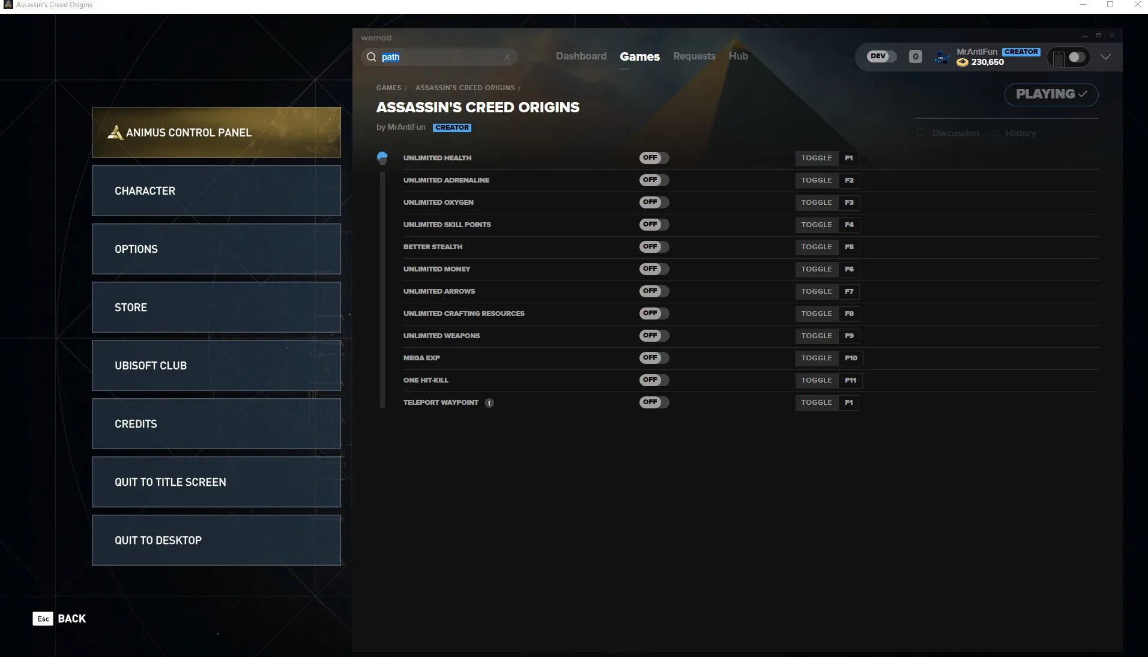Select Animus Control Panel menu entry
This screenshot has width=1148, height=657.
click(216, 132)
